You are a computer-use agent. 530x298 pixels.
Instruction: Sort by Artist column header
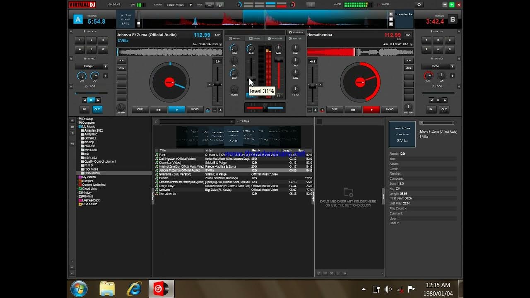[227, 151]
